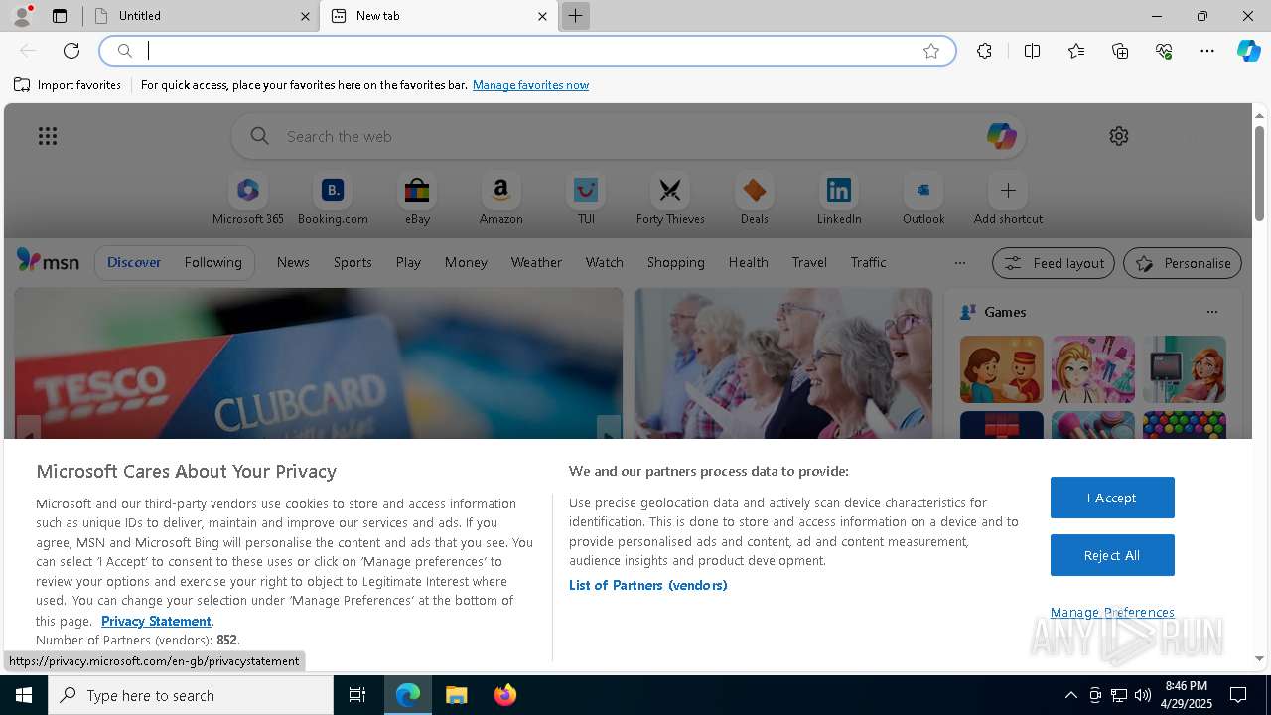The image size is (1271, 715).
Task: Open the Shopping menu item
Action: 675,262
